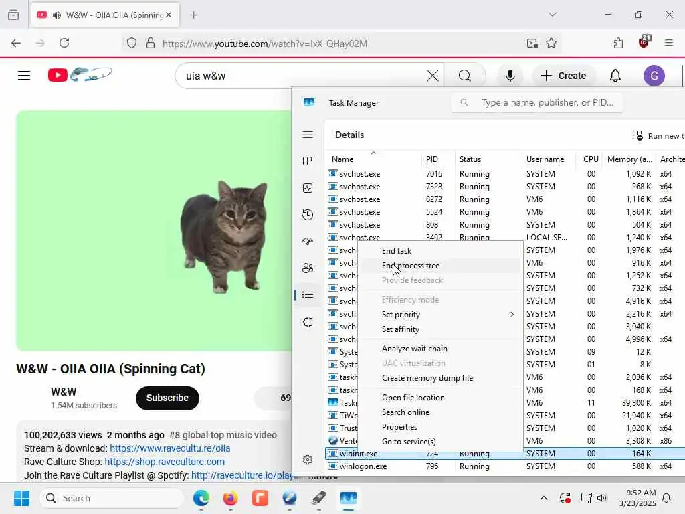Go back in Firefox
Image resolution: width=685 pixels, height=514 pixels.
(x=16, y=43)
